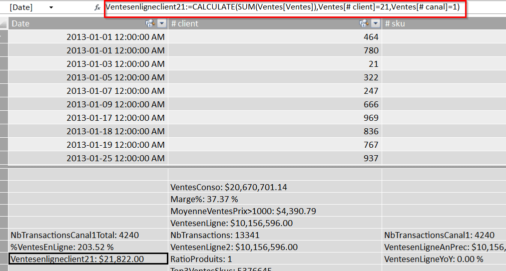506x271 pixels.
Task: Select the client cell with value 21
Action: pyautogui.click(x=275, y=64)
